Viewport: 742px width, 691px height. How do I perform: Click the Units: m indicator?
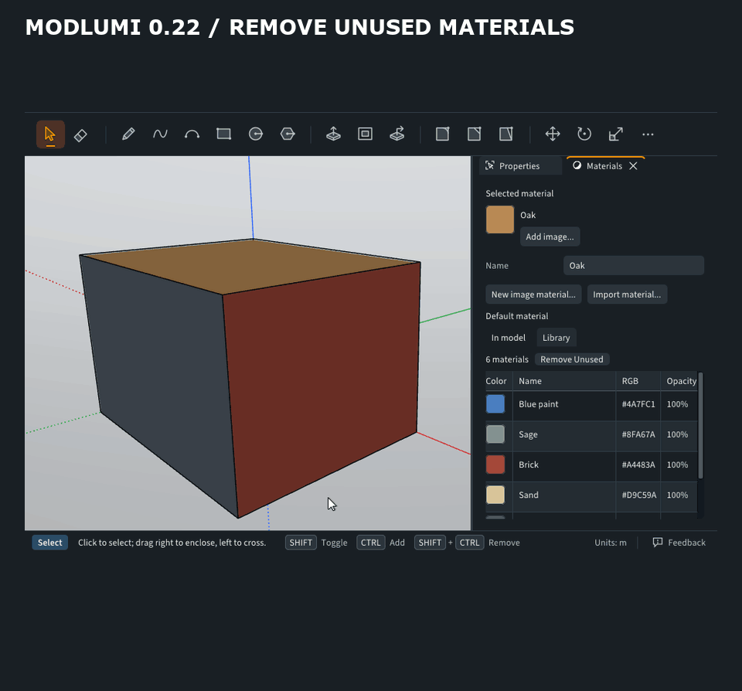pyautogui.click(x=611, y=543)
